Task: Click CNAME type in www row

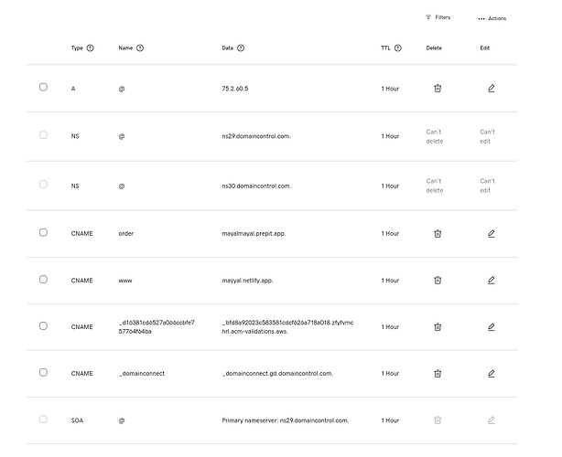Action: coord(82,281)
